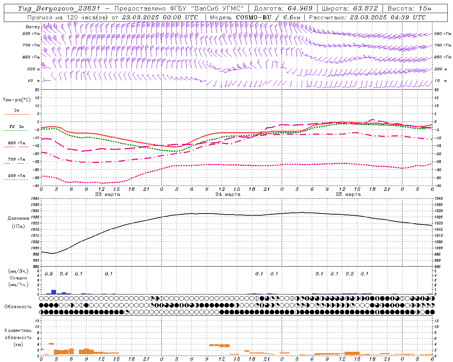Select the text Предоставлено ФГБУ "ЗапСиб УГМС"

tap(179, 8)
